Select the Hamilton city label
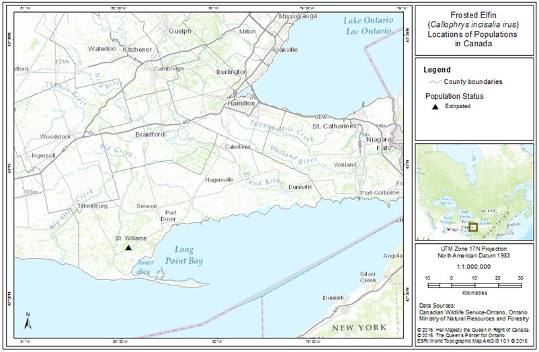 click(x=241, y=104)
